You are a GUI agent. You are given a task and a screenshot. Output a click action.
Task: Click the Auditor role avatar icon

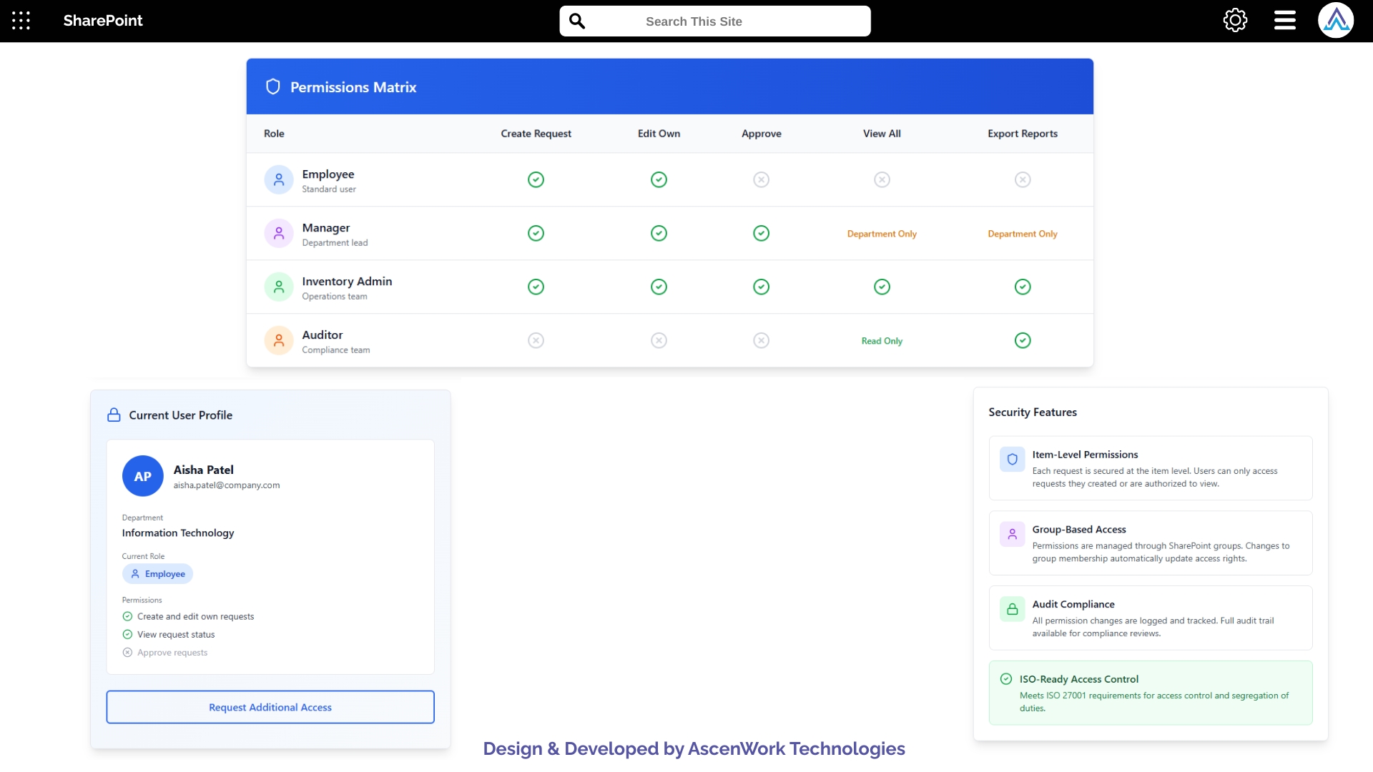[x=279, y=340]
